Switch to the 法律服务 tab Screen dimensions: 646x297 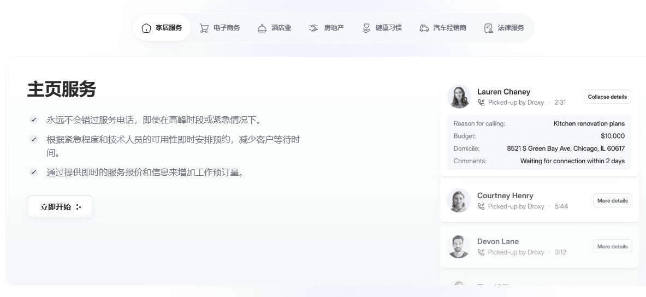[504, 28]
